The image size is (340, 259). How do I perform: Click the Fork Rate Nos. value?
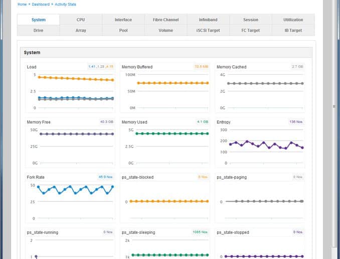click(x=106, y=177)
